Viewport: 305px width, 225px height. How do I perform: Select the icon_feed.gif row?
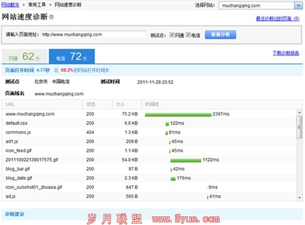[x=149, y=151]
